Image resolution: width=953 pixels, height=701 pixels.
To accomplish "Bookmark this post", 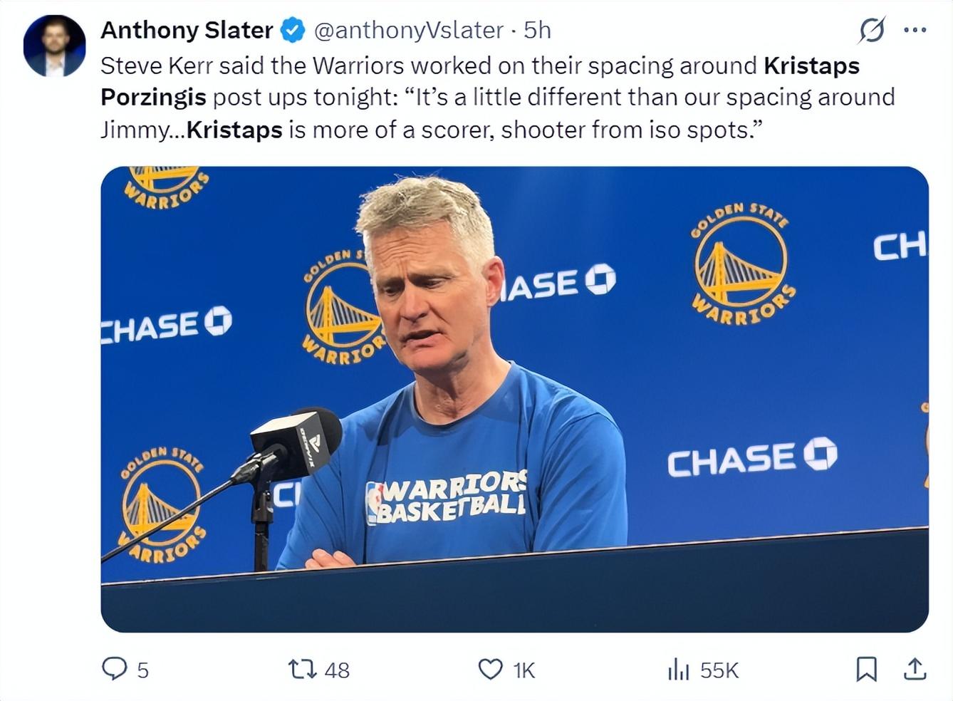I will coord(866,669).
